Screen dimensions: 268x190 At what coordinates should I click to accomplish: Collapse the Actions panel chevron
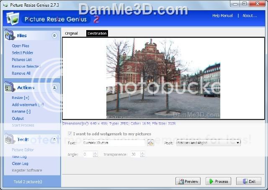click(54, 88)
